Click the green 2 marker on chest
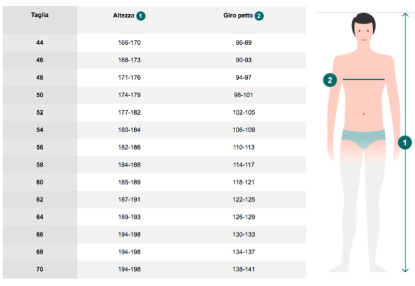Viewport: 415px width, 286px height. [331, 80]
